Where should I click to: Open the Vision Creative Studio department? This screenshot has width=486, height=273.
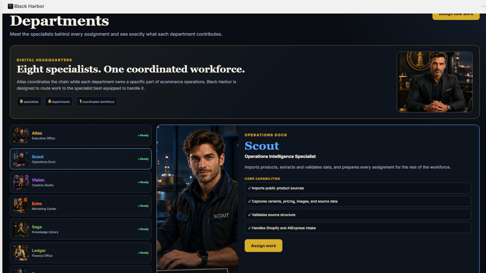(x=81, y=182)
